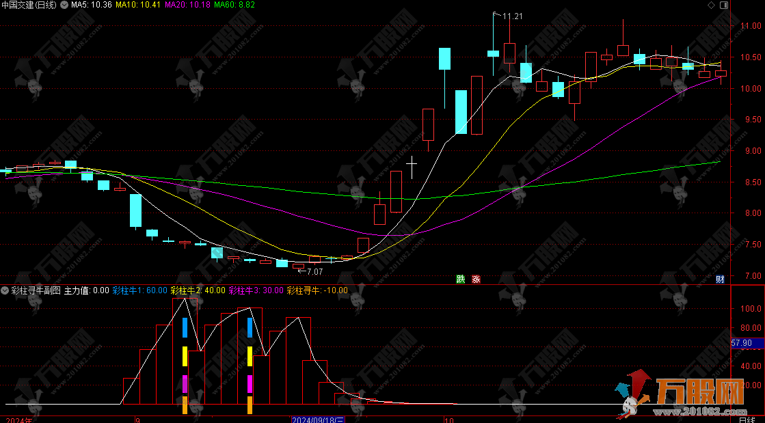Click the green 跌 marker icon

(x=461, y=279)
